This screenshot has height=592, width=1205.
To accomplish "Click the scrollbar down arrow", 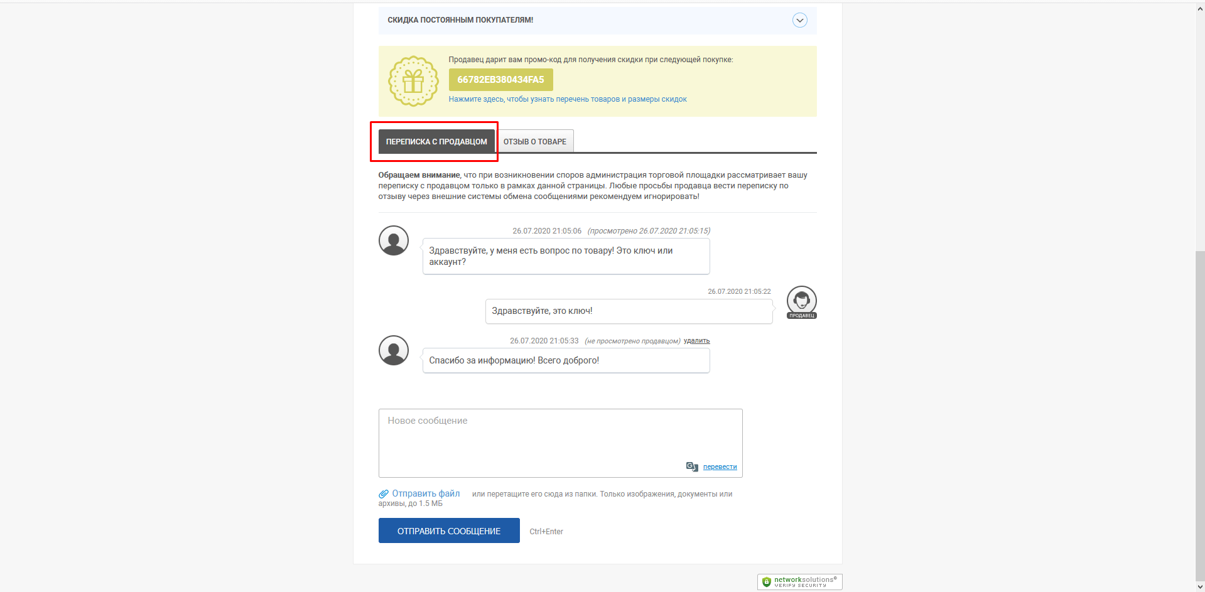I will coord(1200,587).
